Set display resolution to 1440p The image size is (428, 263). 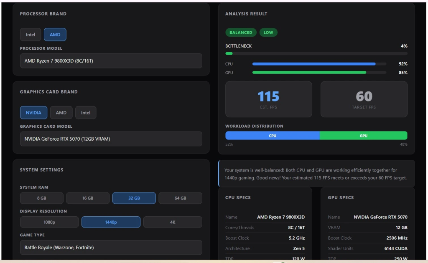tap(111, 222)
